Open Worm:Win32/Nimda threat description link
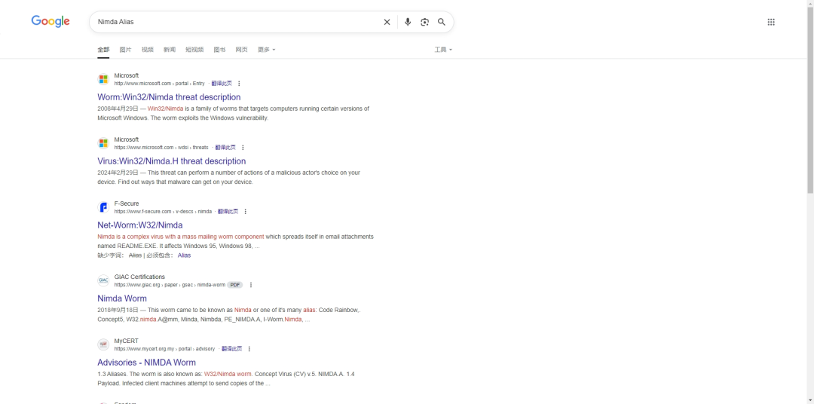The height and width of the screenshot is (404, 814). click(169, 97)
